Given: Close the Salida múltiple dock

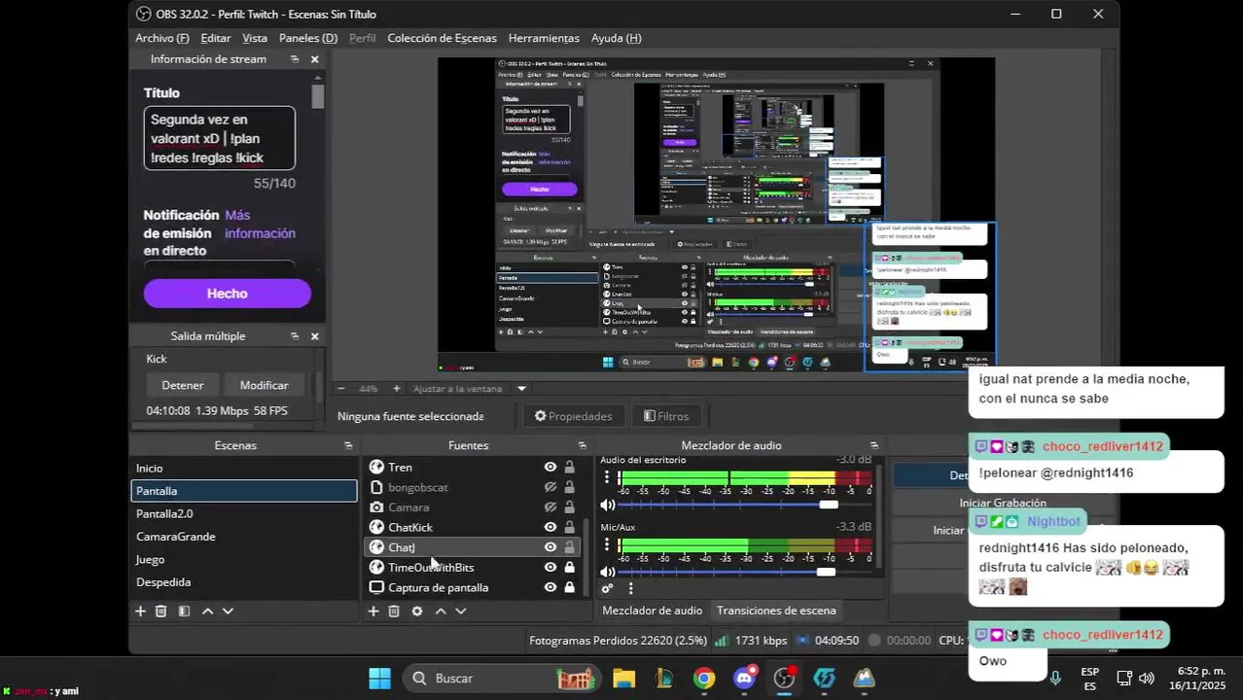Looking at the screenshot, I should coord(315,336).
